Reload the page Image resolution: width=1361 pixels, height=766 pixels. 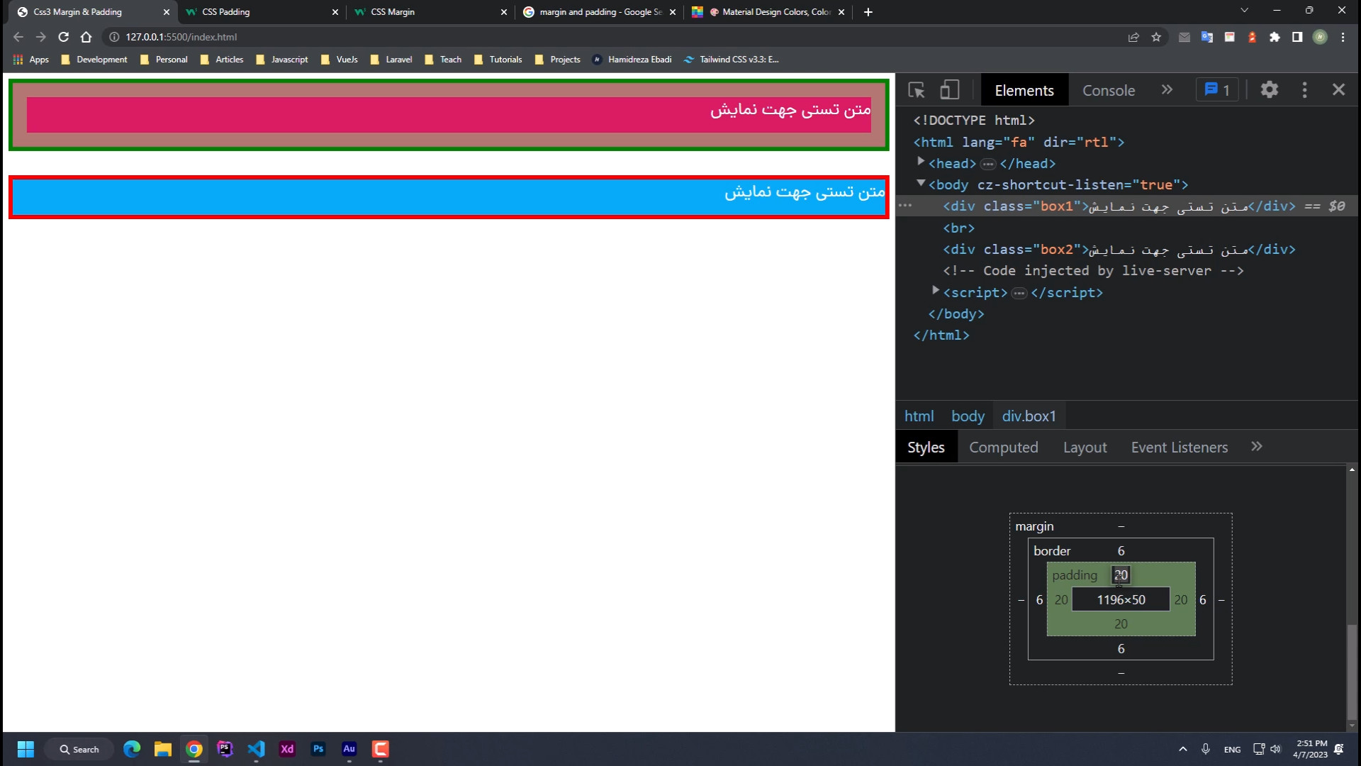[63, 37]
